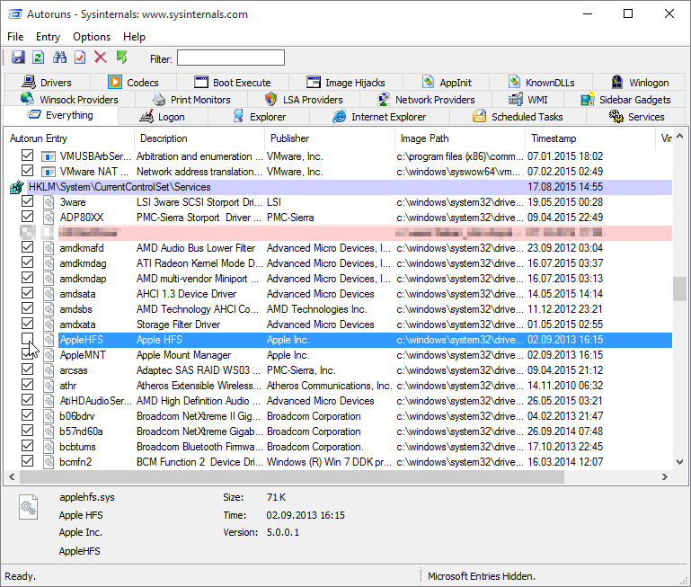Click the registry icon beside HKLM Services key
Viewport: 691px width, 587px height.
point(16,187)
